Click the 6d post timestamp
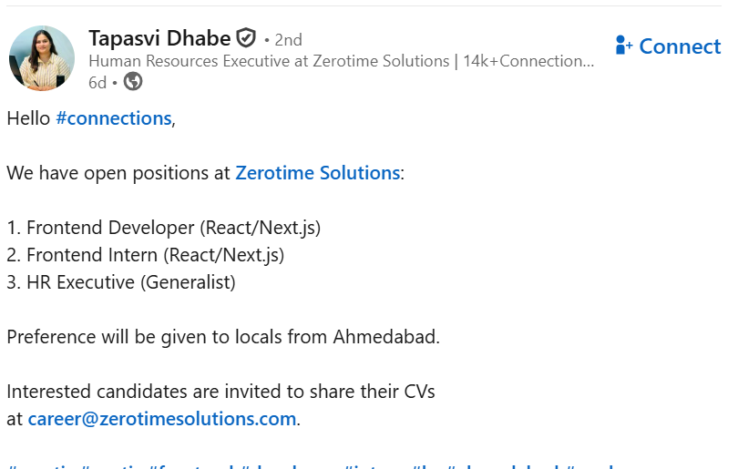 pyautogui.click(x=97, y=82)
